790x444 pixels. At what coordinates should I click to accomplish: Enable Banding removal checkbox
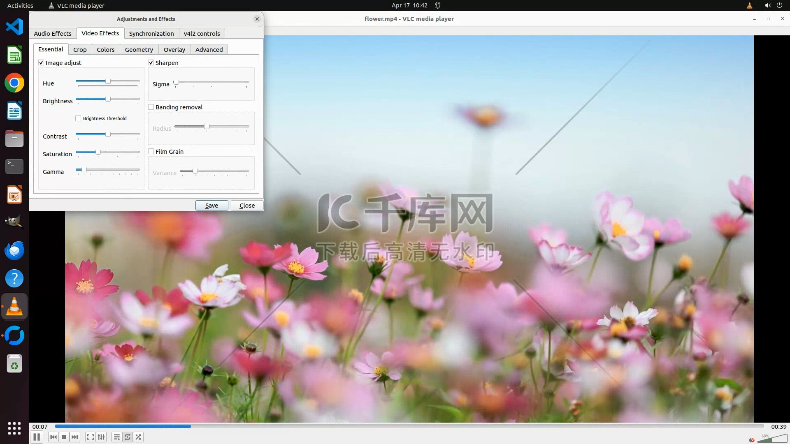tap(151, 107)
